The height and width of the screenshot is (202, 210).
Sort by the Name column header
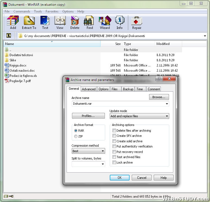(x=52, y=44)
